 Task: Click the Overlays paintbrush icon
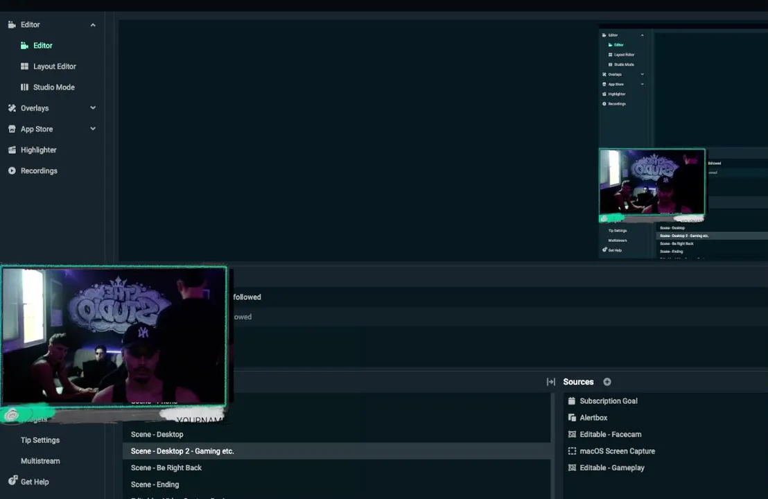12,108
